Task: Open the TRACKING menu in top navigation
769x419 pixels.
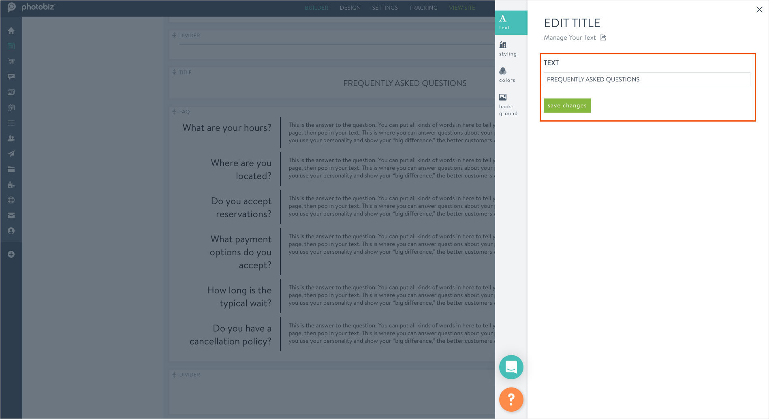Action: pyautogui.click(x=423, y=8)
